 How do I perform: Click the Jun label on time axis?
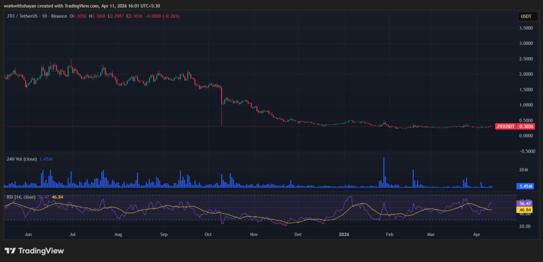(28, 235)
